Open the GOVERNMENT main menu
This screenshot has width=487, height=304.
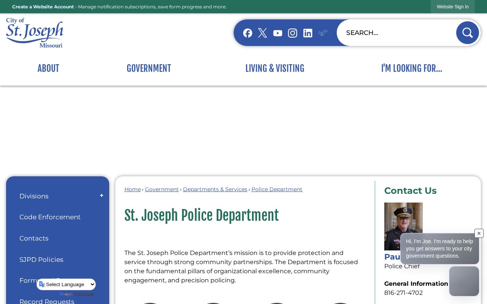point(149,68)
